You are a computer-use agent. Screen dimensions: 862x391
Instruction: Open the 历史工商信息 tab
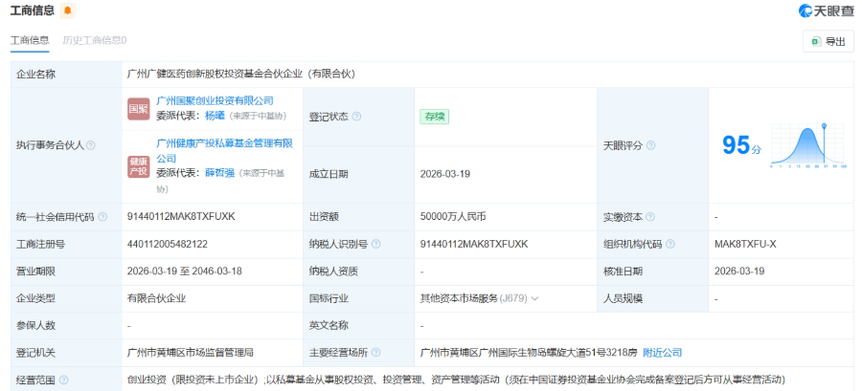click(x=95, y=40)
